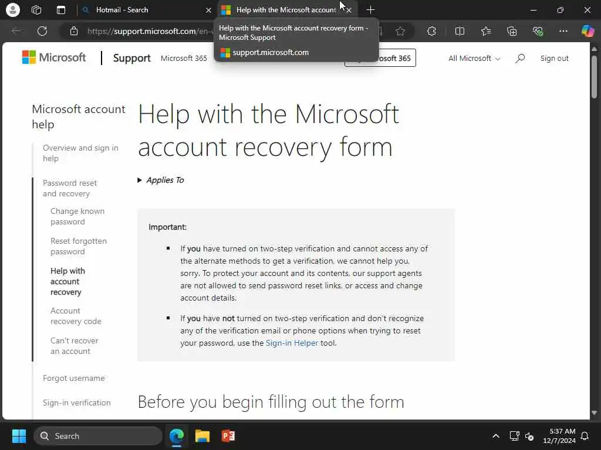Open the Microsoft 365 nav item
601x450 pixels.
coord(184,58)
